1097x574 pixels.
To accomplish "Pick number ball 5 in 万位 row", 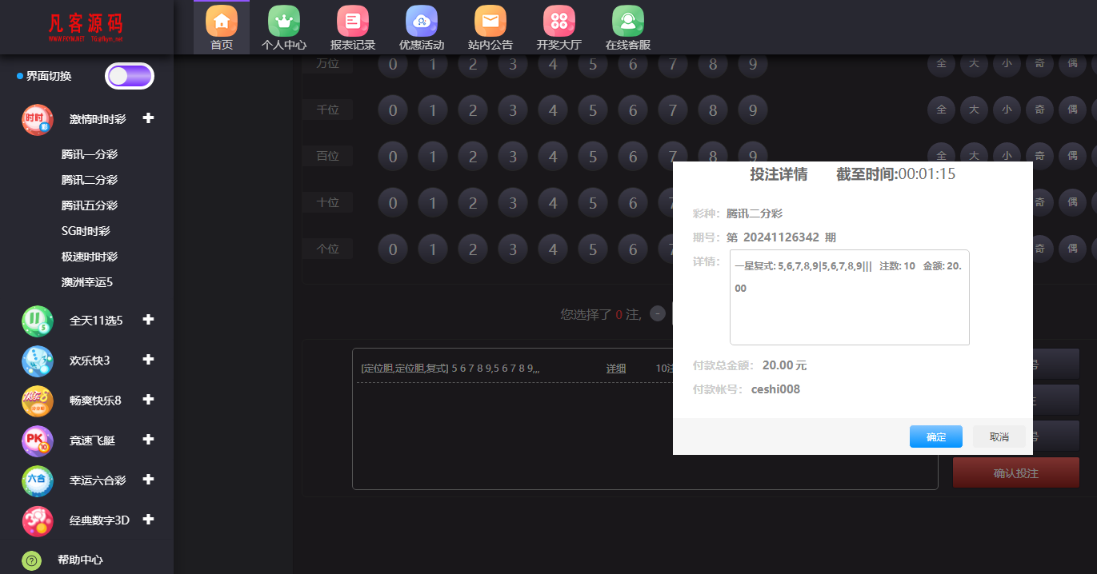I will click(593, 64).
